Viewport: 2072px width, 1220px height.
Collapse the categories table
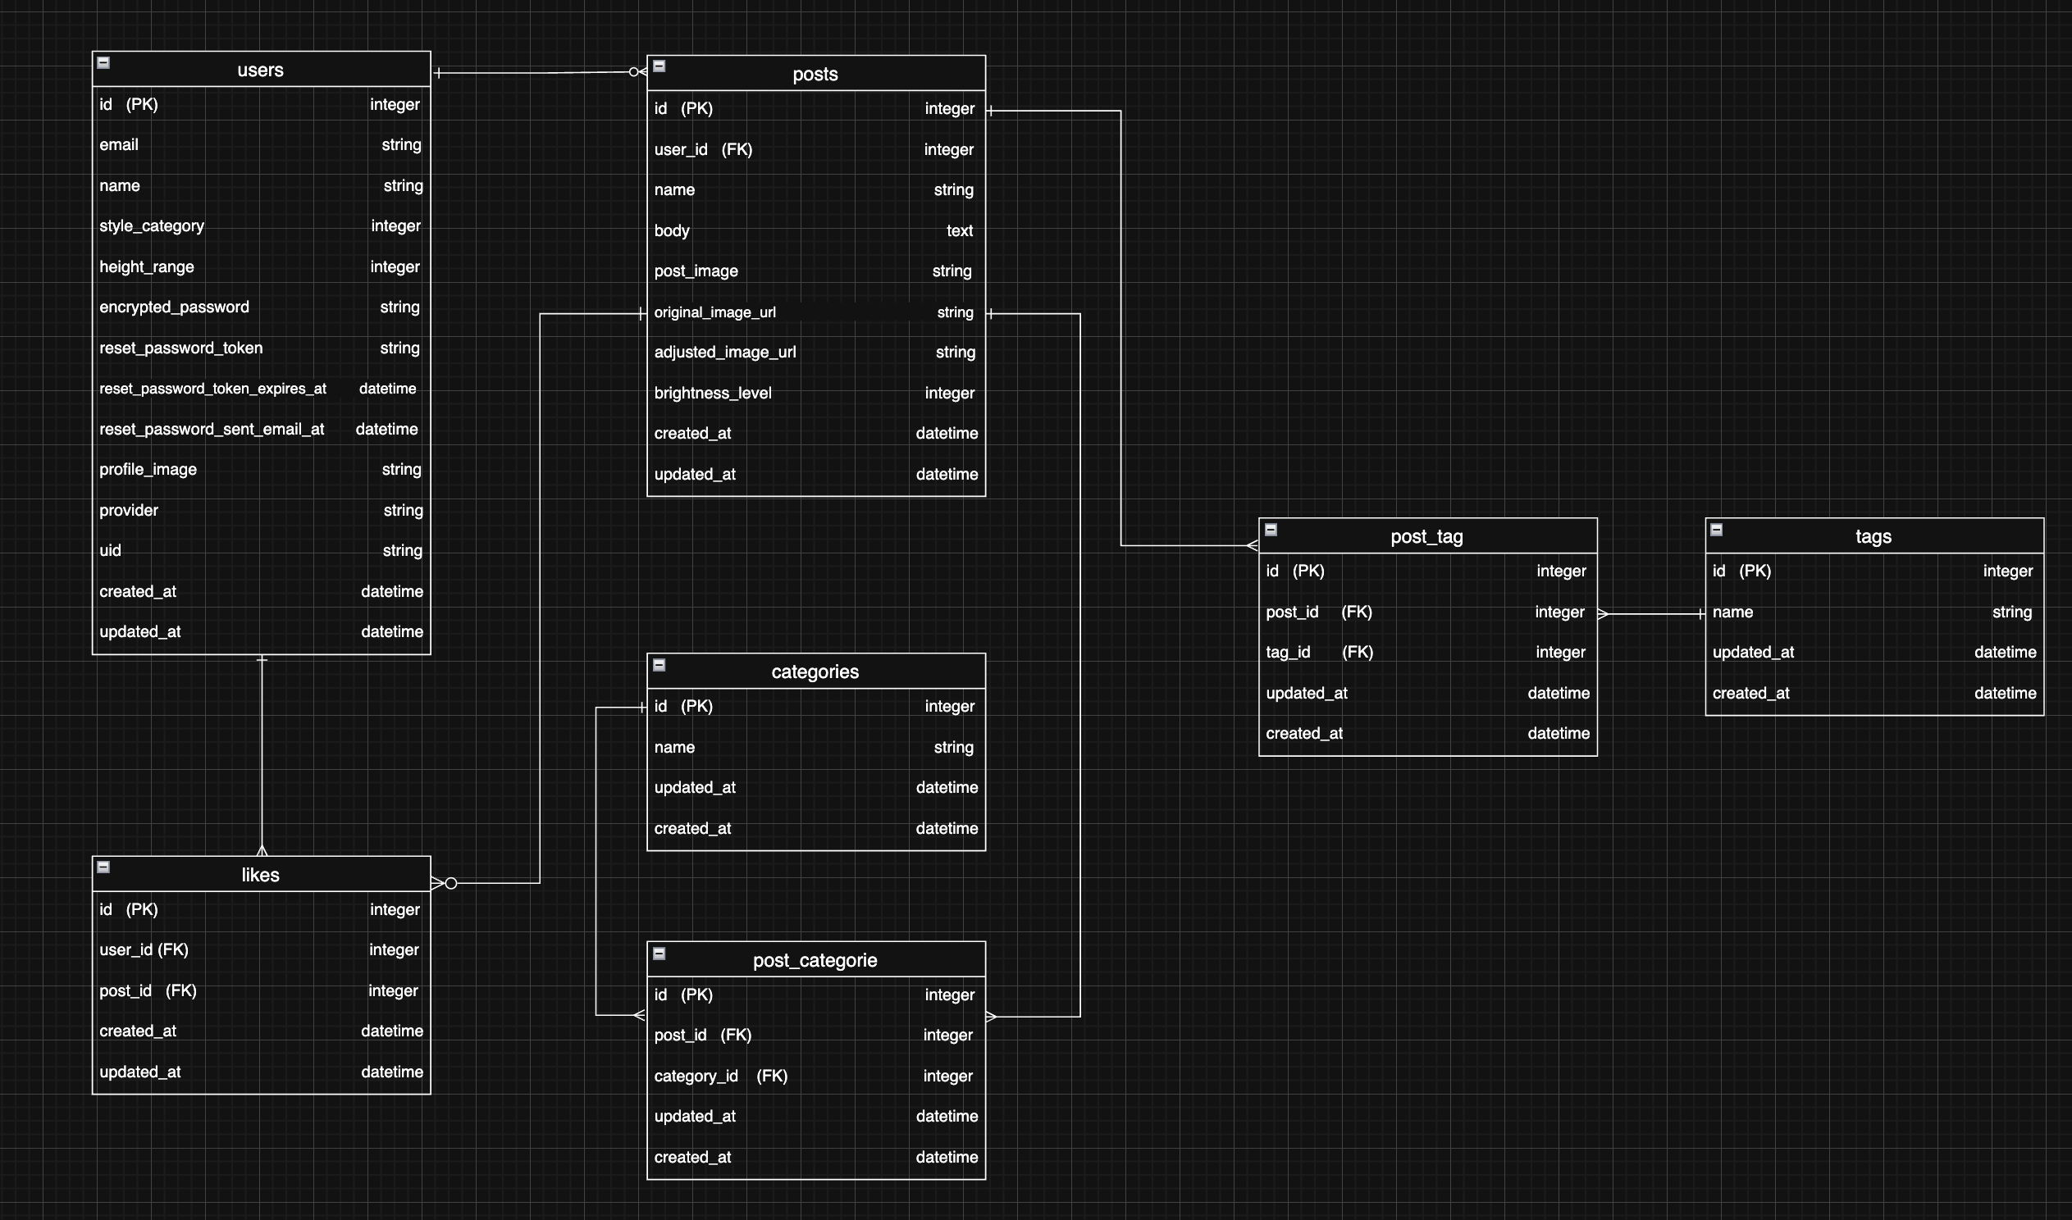[659, 665]
